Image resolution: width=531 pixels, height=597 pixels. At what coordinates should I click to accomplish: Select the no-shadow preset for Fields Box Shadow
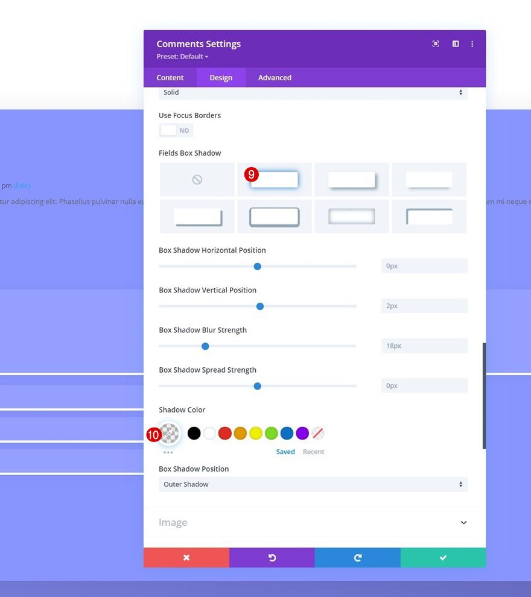tap(197, 179)
